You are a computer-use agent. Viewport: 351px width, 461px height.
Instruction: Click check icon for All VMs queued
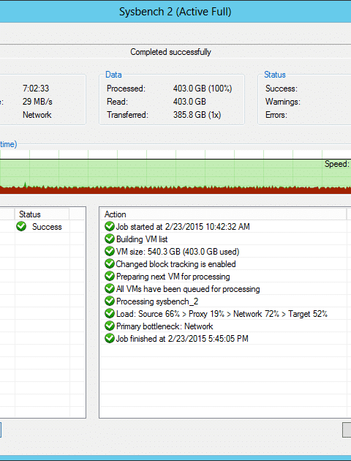pos(110,288)
